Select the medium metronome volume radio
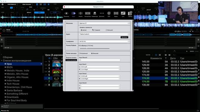Image resolution: width=200 pixels, height=112 pixels. click(x=94, y=30)
